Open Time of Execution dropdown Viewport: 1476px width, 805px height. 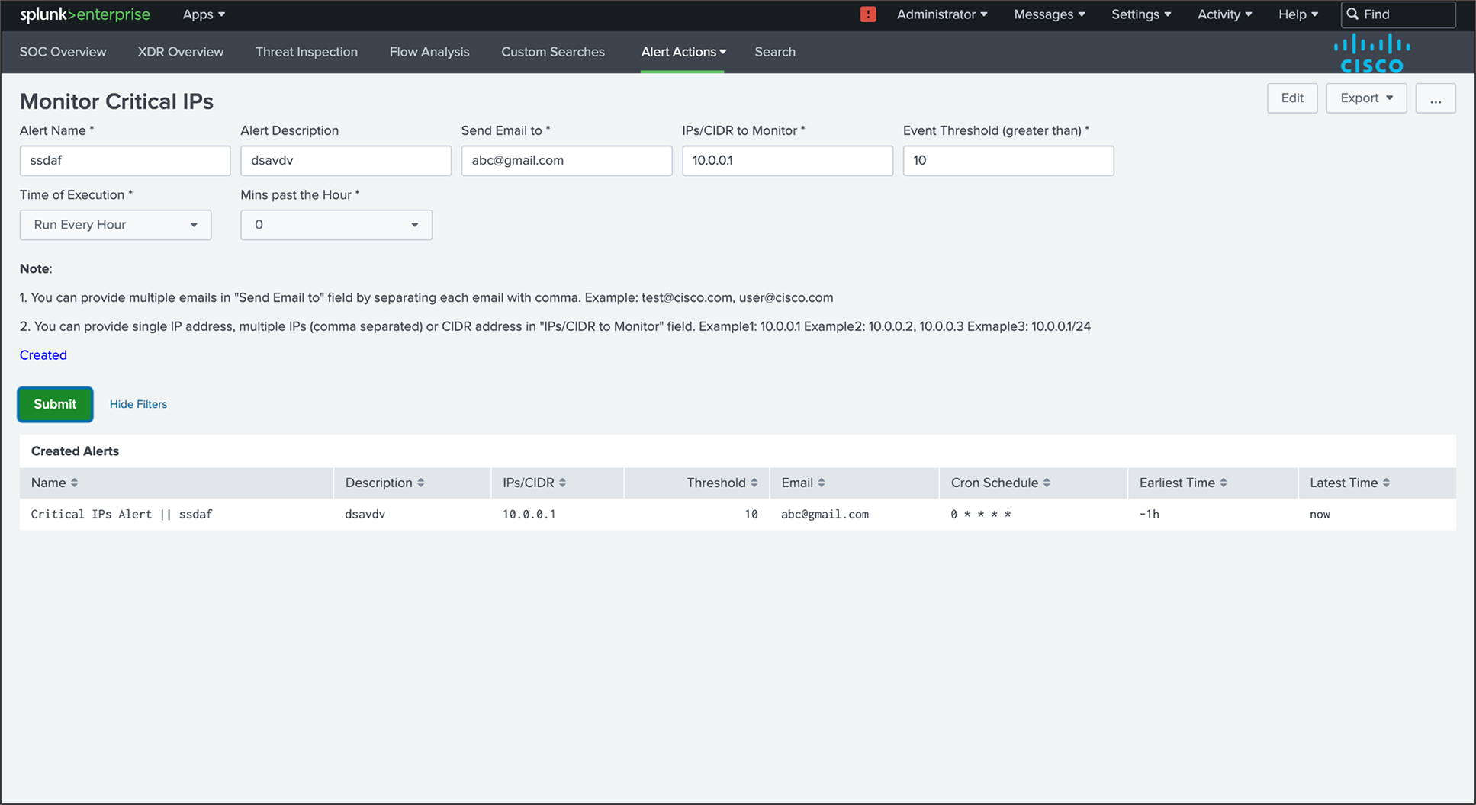pyautogui.click(x=115, y=225)
